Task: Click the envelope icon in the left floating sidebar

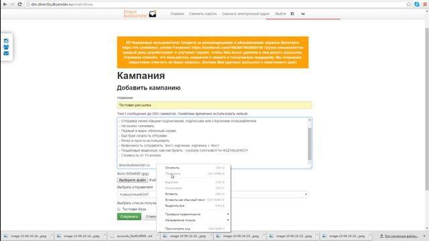Action: [6, 54]
